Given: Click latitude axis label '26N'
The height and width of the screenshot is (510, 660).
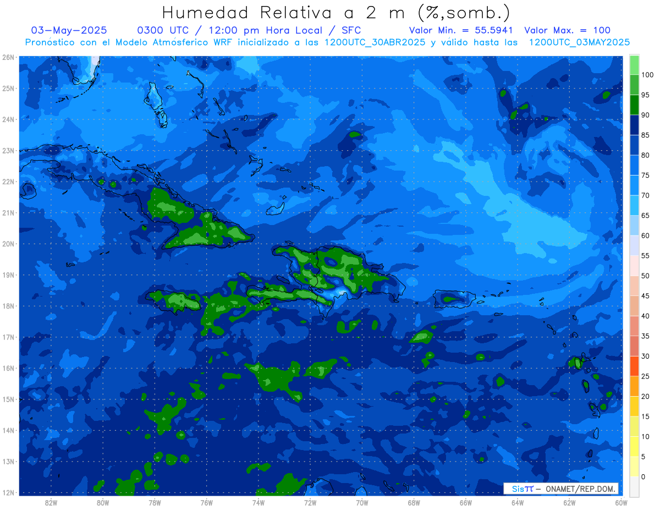Looking at the screenshot, I should [x=8, y=57].
